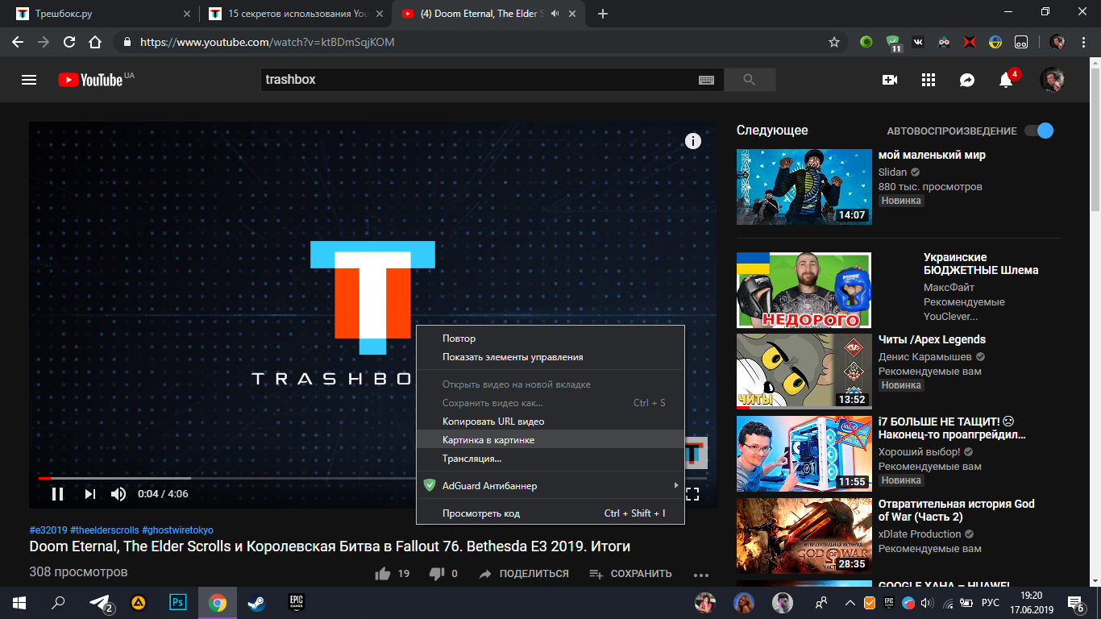The height and width of the screenshot is (619, 1101).
Task: Switch to 15 секретов использования tab
Action: click(296, 14)
